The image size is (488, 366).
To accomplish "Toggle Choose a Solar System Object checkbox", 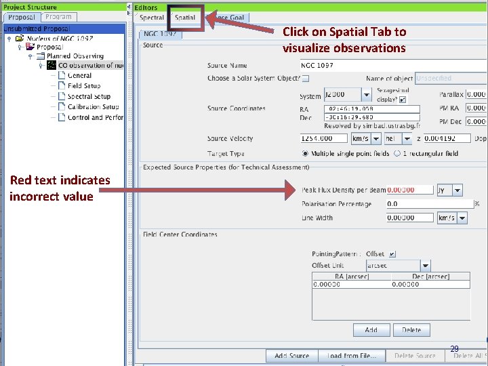I will click(x=306, y=79).
